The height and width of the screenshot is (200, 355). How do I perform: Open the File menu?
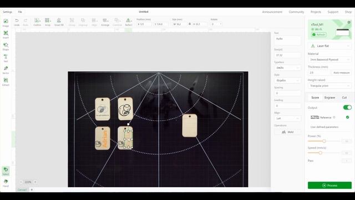(x=20, y=12)
